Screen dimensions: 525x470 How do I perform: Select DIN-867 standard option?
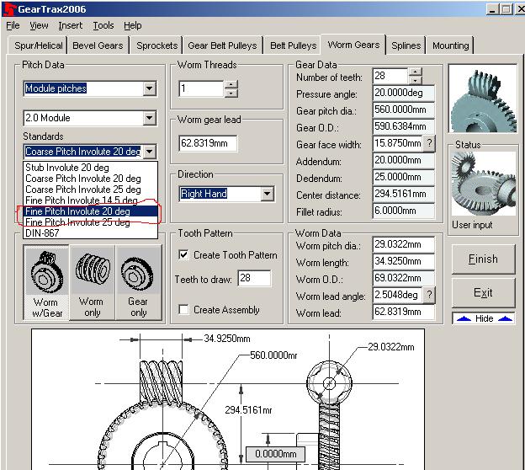click(90, 233)
